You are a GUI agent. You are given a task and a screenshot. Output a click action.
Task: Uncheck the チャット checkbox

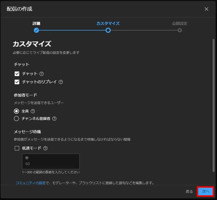coord(17,74)
